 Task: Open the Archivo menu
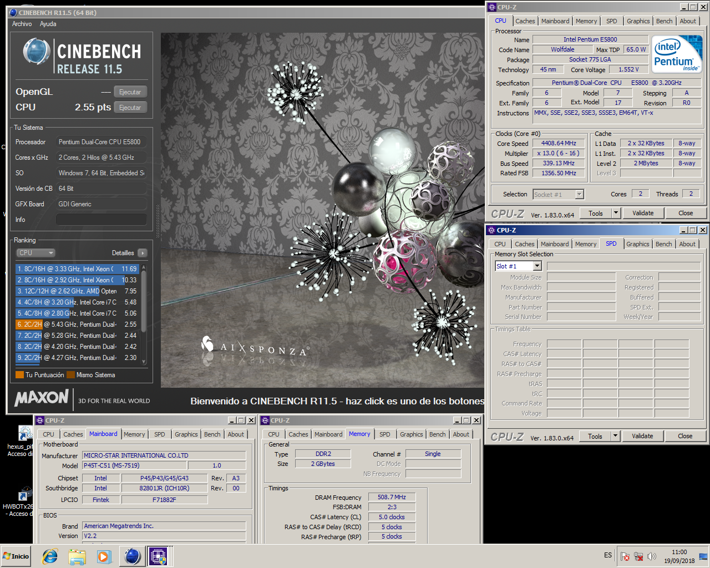[22, 24]
